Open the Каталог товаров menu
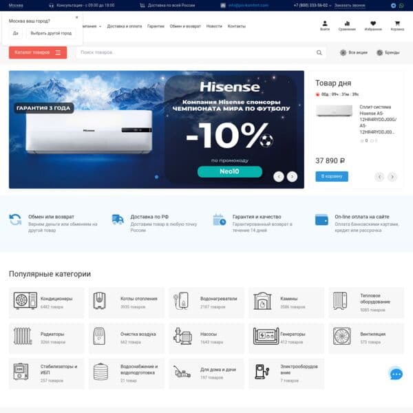 38,52
